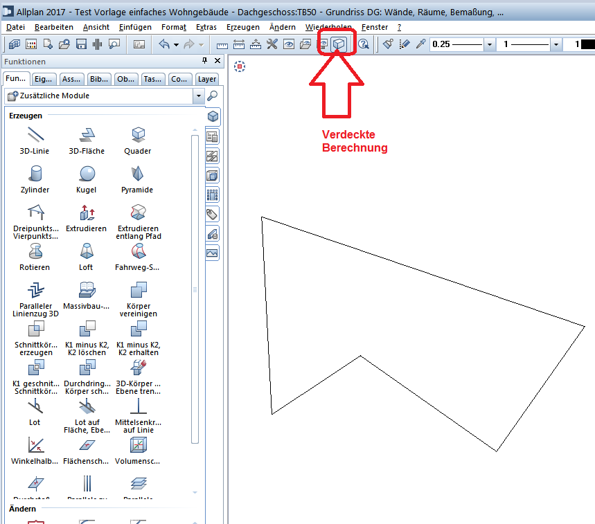Open the line type 1 dropdown
Image resolution: width=595 pixels, height=524 pixels.
pyautogui.click(x=556, y=44)
